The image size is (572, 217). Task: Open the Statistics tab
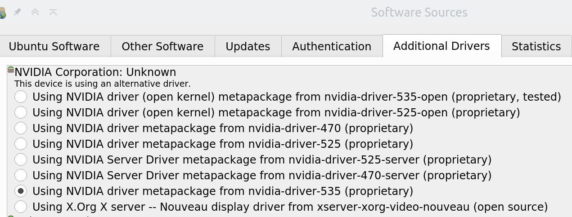coord(536,46)
